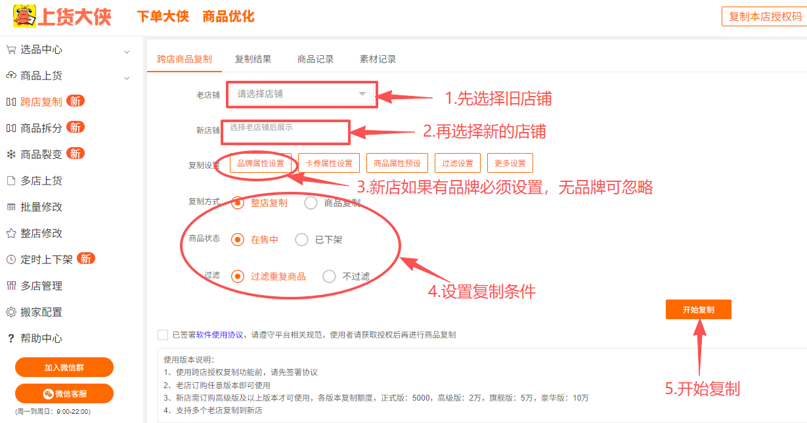Click the 商品上货 cloud upload icon
The height and width of the screenshot is (423, 807).
[x=11, y=76]
